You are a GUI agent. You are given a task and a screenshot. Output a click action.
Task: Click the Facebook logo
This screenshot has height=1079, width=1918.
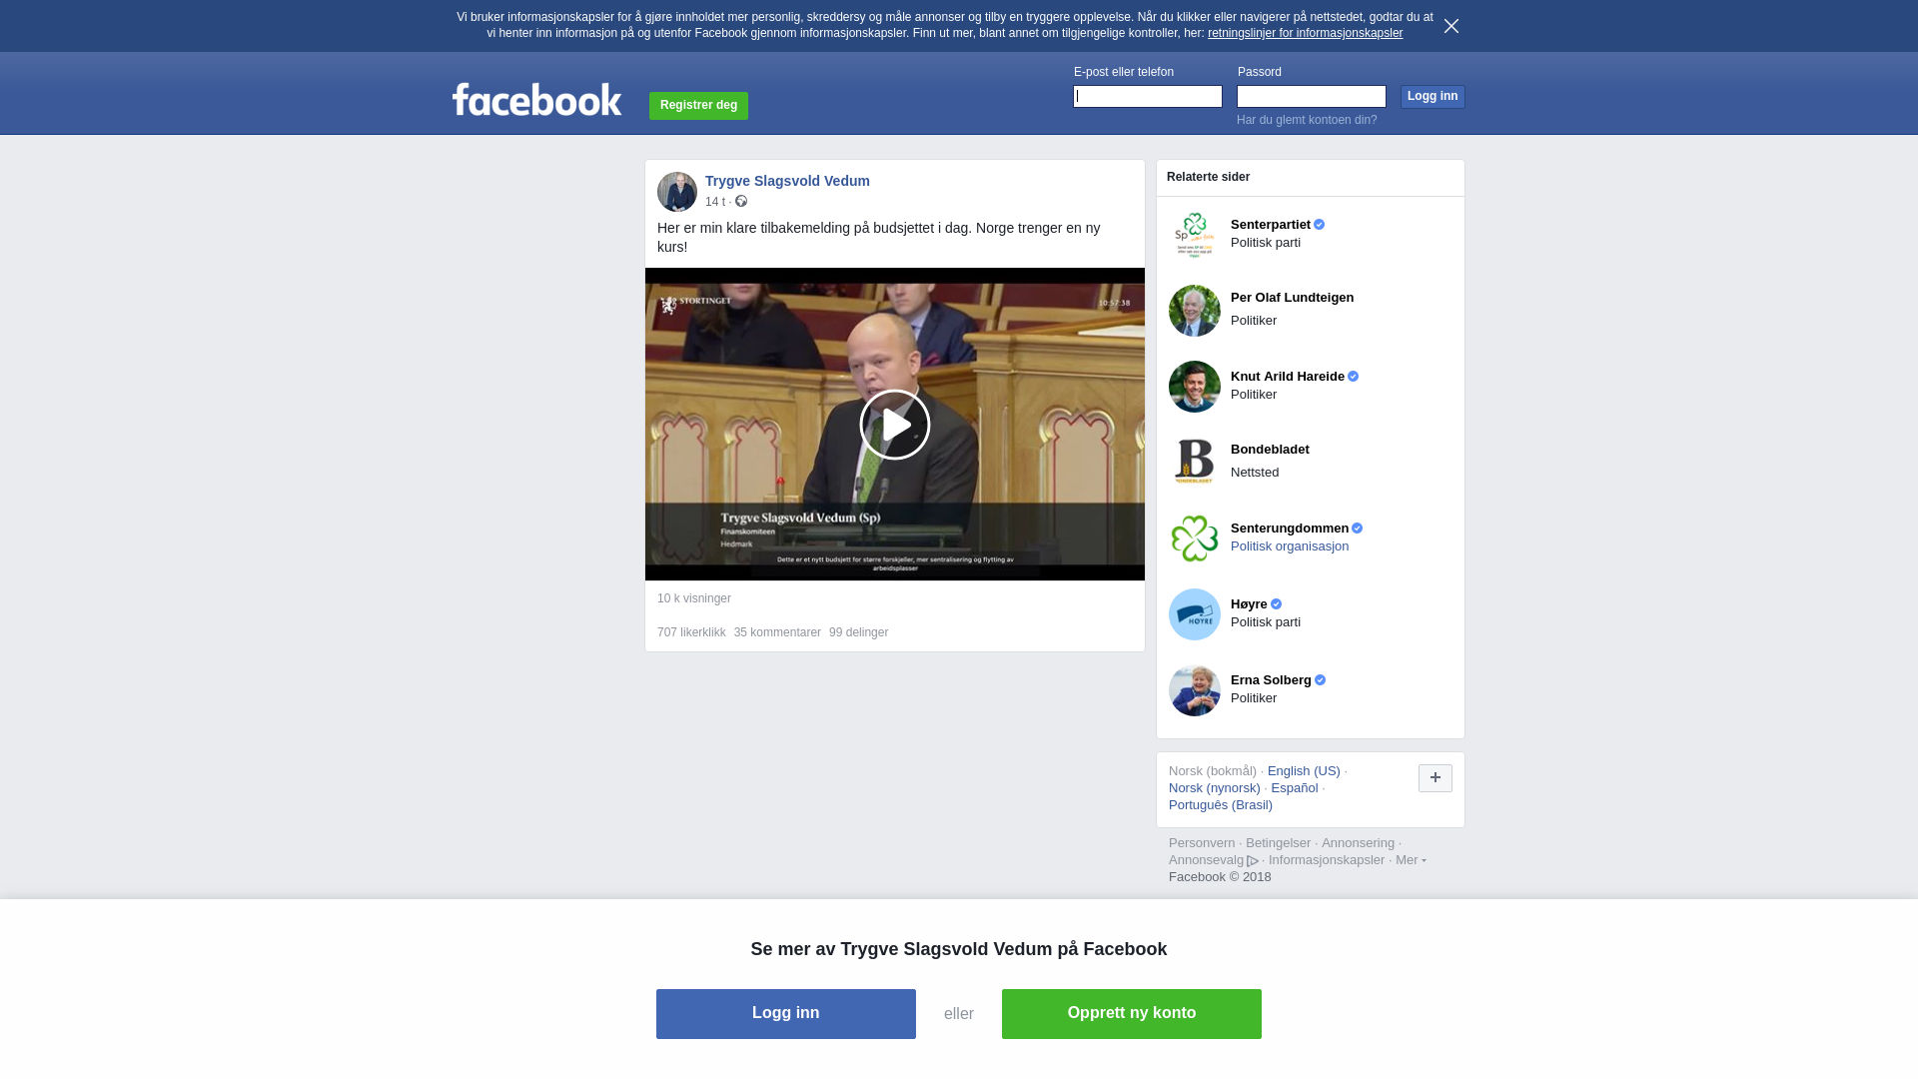pos(536,100)
